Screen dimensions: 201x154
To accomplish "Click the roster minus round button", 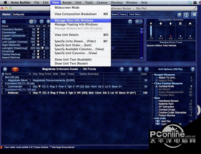I will click(147, 69).
